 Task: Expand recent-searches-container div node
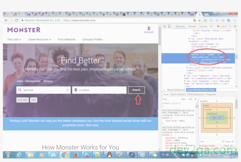[187, 67]
